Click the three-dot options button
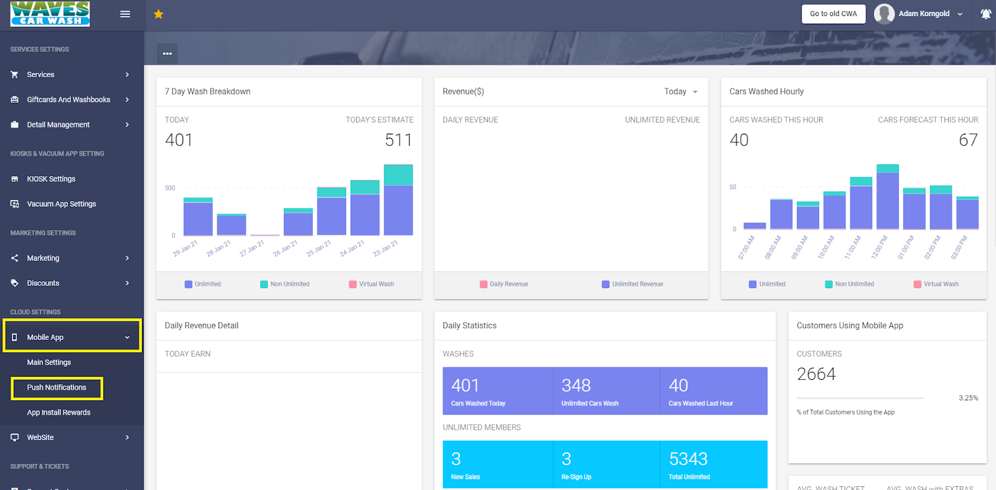Viewport: 996px width, 490px height. pyautogui.click(x=167, y=54)
